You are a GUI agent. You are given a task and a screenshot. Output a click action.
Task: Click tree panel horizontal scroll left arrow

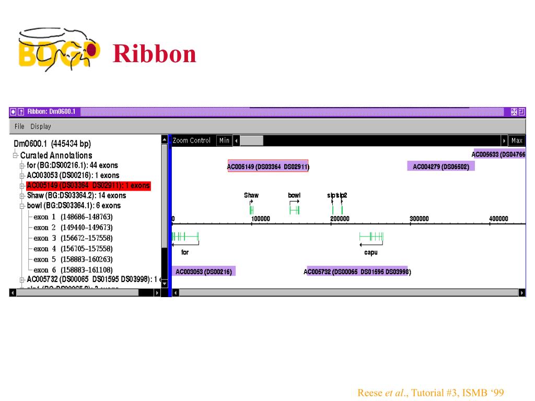point(13,292)
